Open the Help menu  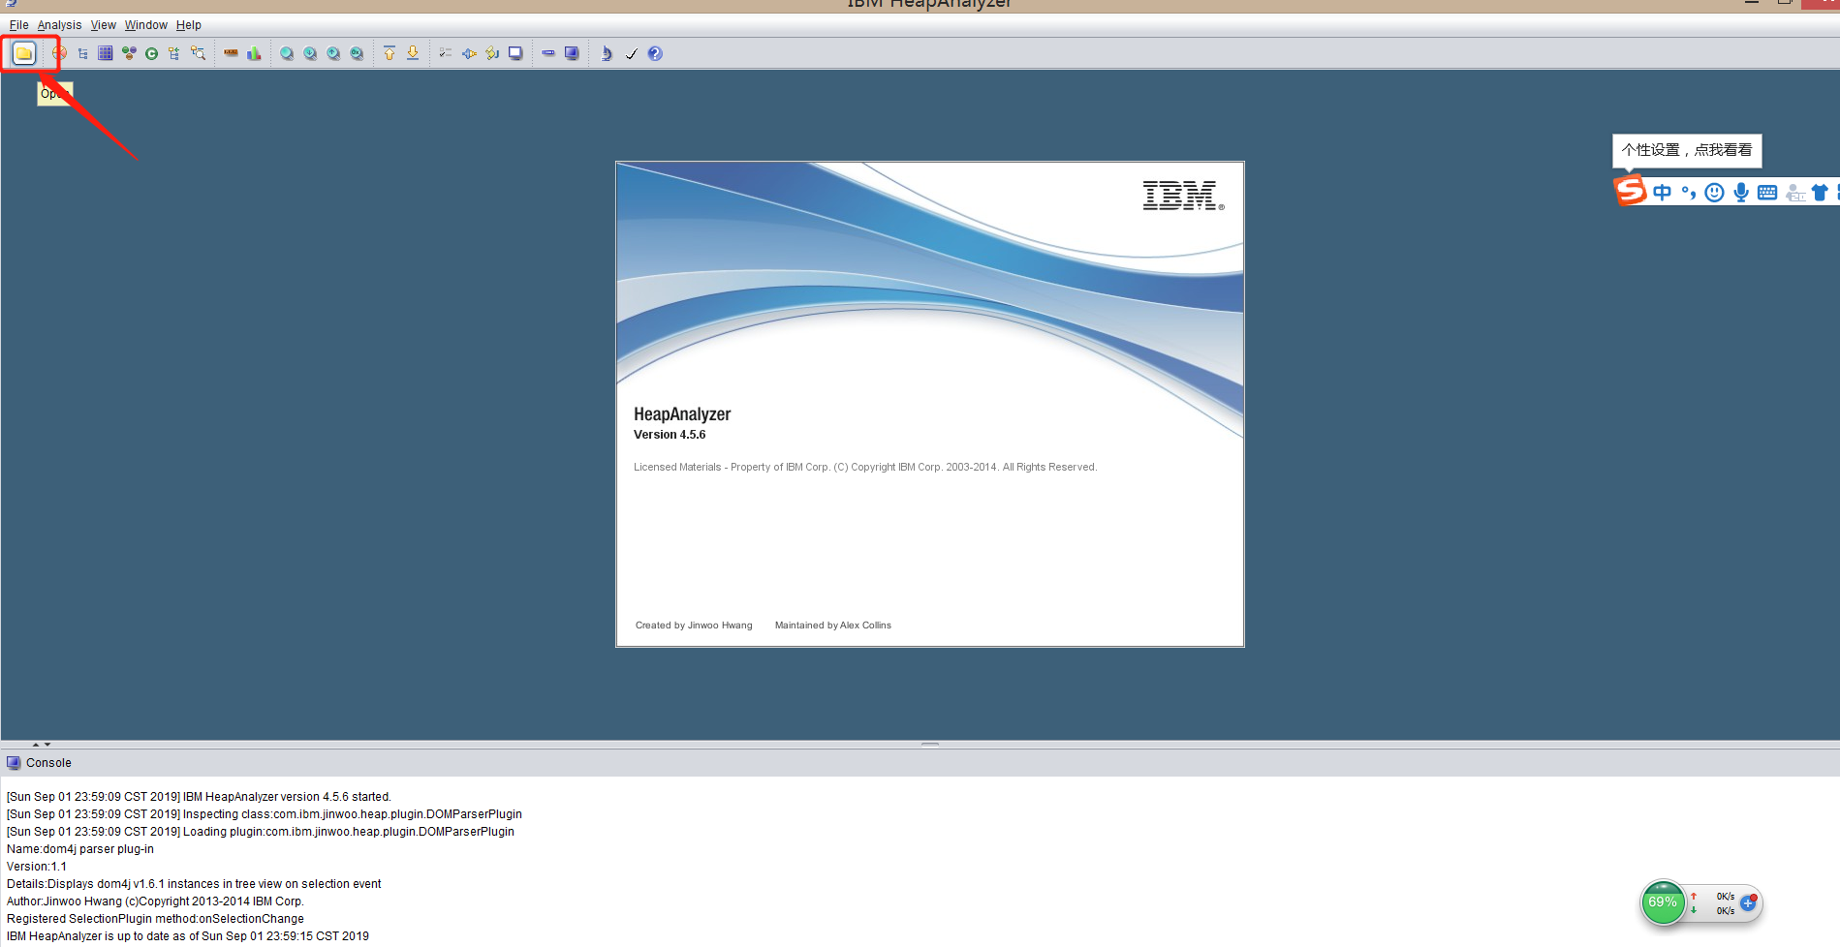pyautogui.click(x=189, y=25)
